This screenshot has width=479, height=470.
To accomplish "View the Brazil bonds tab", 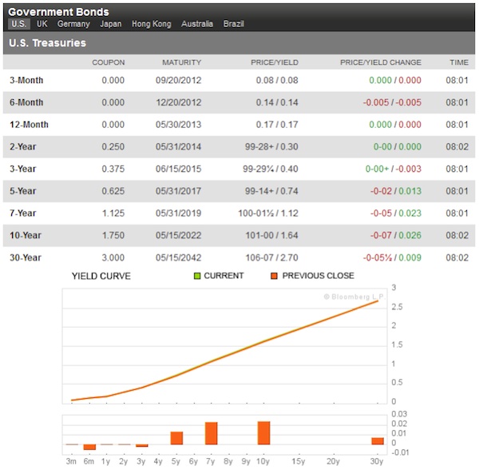I will point(236,24).
